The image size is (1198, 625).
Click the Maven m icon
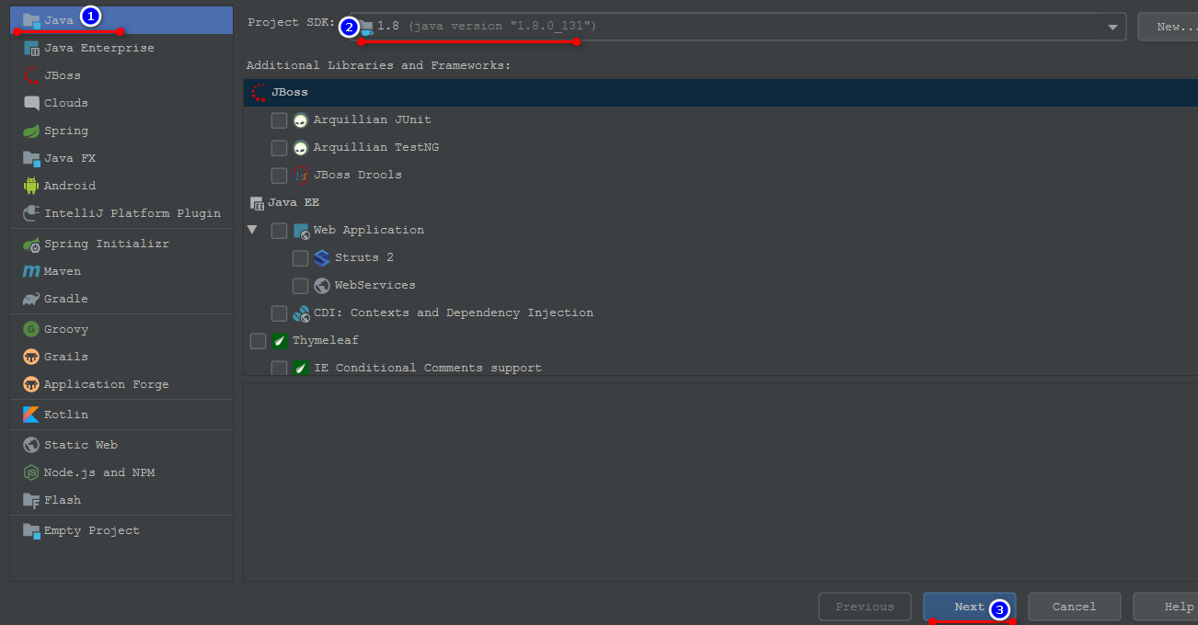pos(31,271)
